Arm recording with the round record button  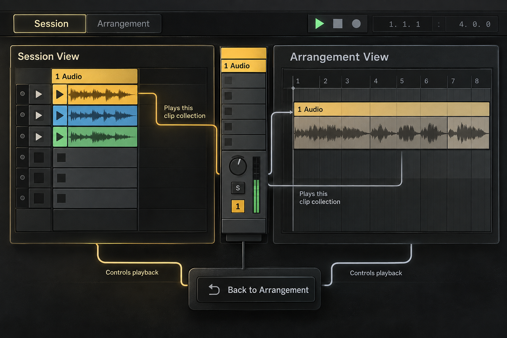(x=356, y=24)
